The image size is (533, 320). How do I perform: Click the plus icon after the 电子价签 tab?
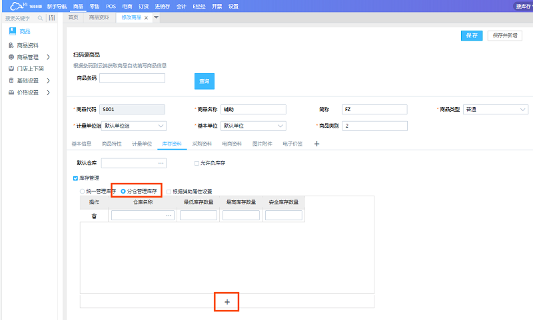click(316, 144)
